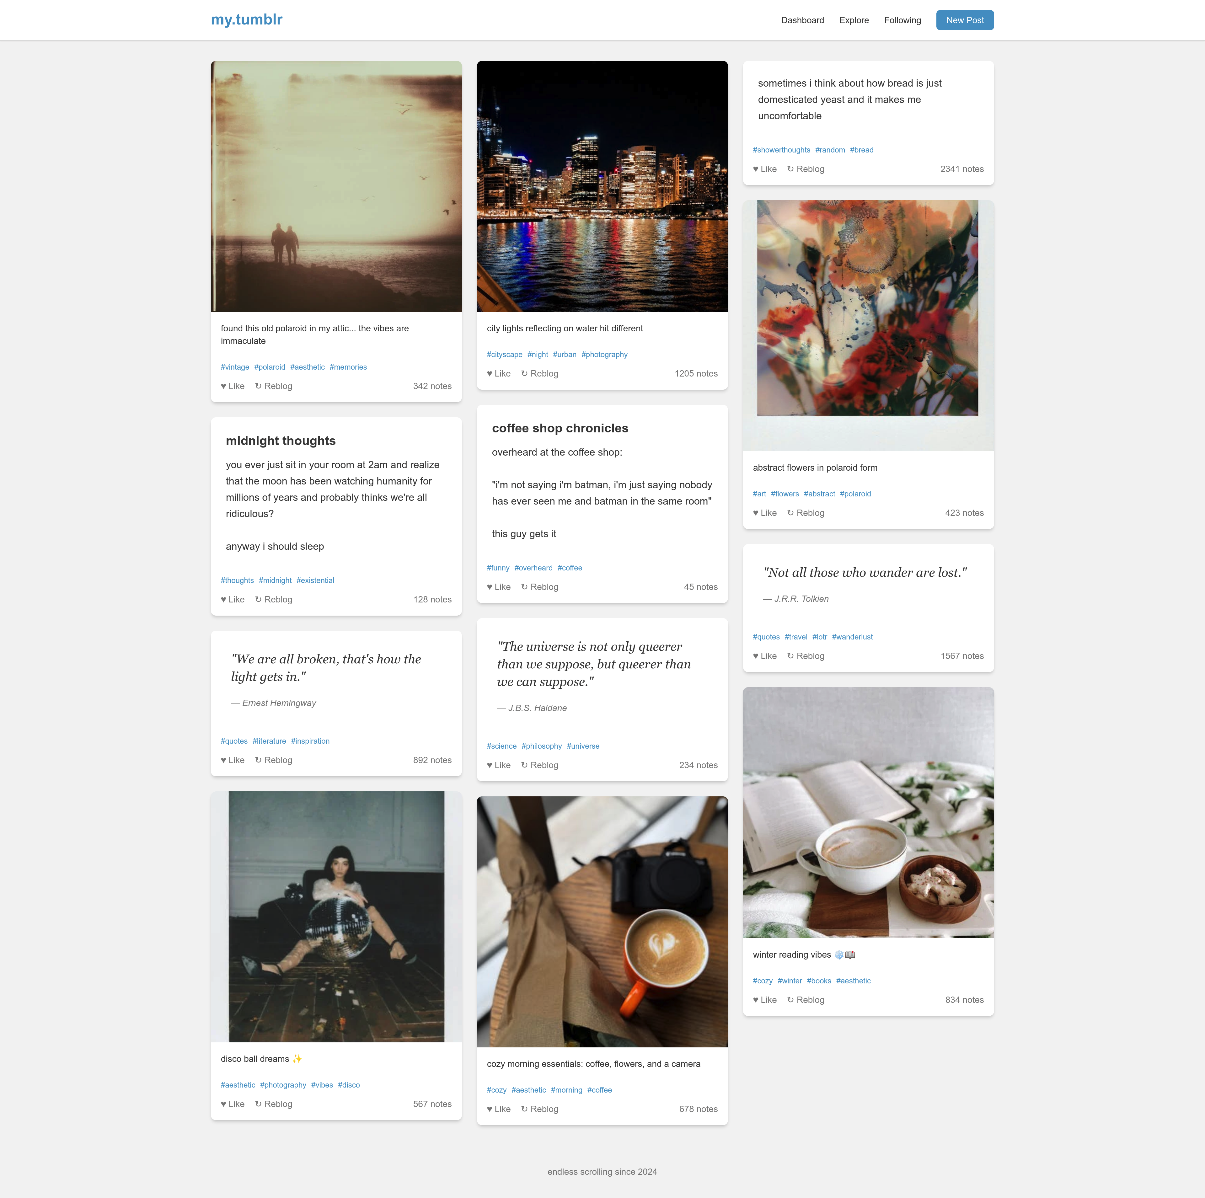Screen dimensions: 1205x1198
Task: Open the #wanderlust tag link
Action: (852, 637)
